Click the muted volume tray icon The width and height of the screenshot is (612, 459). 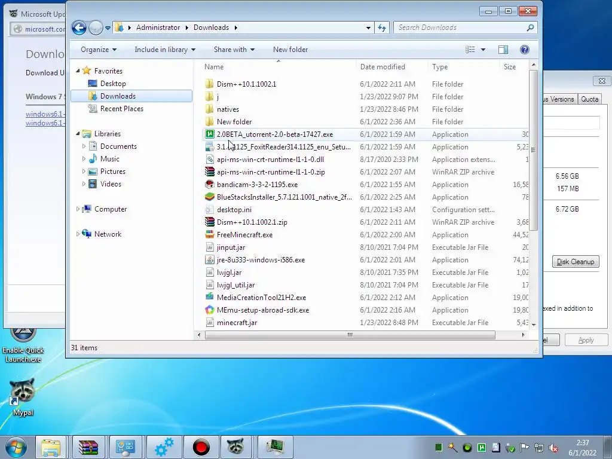[553, 448]
